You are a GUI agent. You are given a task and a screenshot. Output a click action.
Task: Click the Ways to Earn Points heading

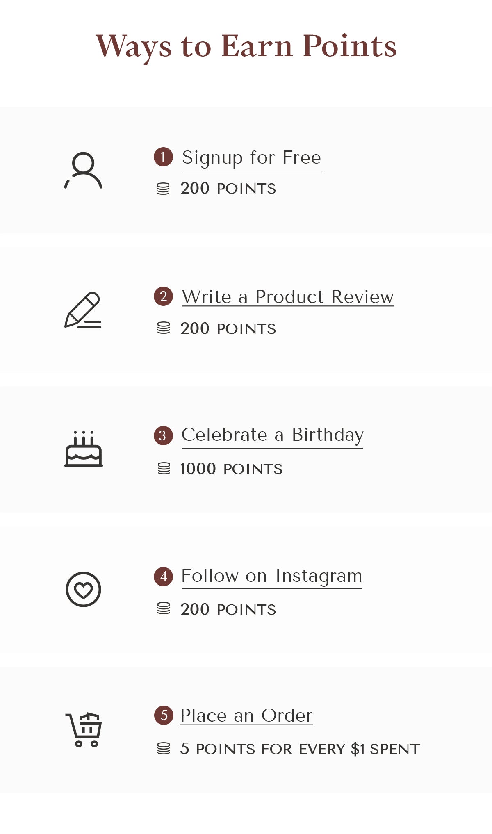[x=246, y=46]
